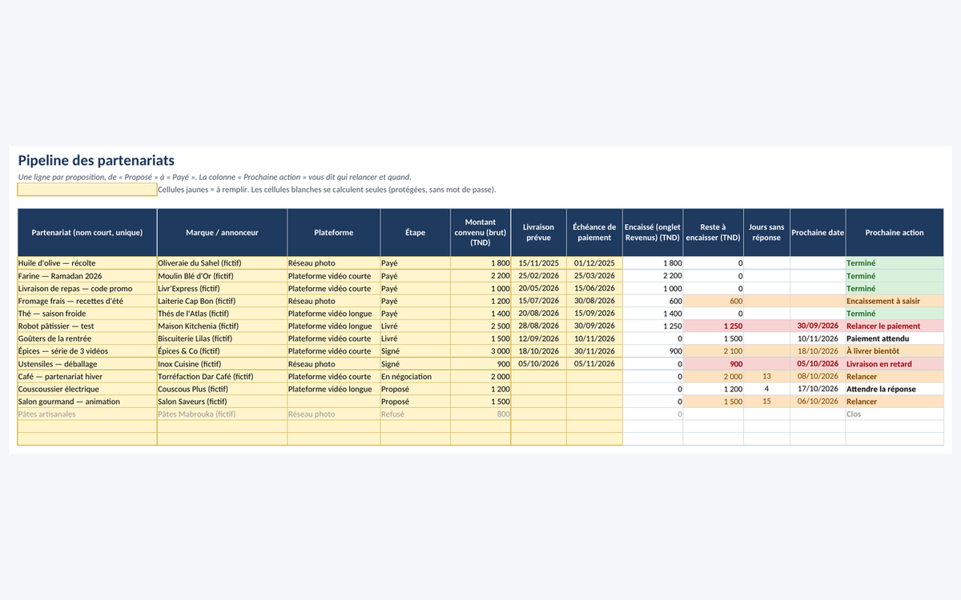Select the "Inox Cuisine (fictif)" brand cell
The image size is (961, 600).
tap(222, 364)
